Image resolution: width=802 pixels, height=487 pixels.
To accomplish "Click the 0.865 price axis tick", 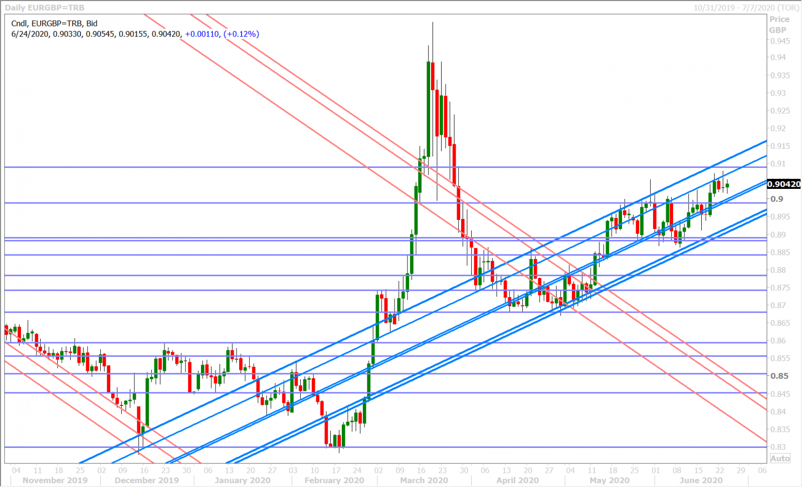I will 780,323.
